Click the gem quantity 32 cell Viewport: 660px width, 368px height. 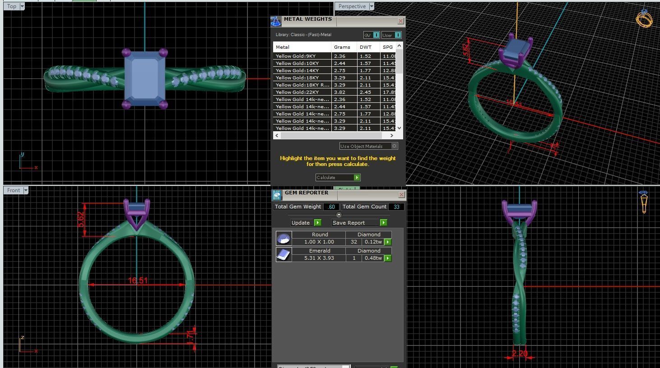(354, 242)
